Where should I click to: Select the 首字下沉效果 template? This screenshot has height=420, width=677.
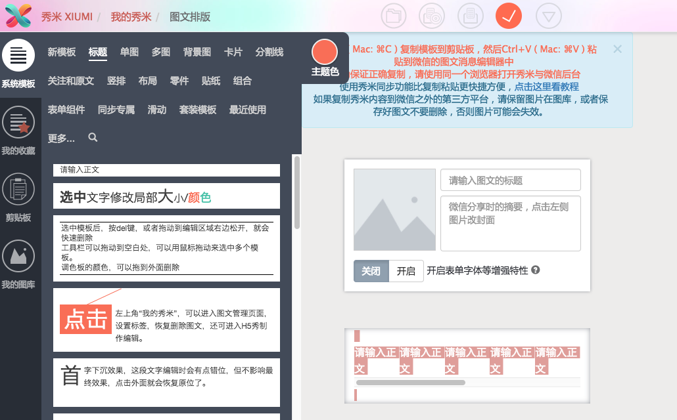[x=167, y=383]
